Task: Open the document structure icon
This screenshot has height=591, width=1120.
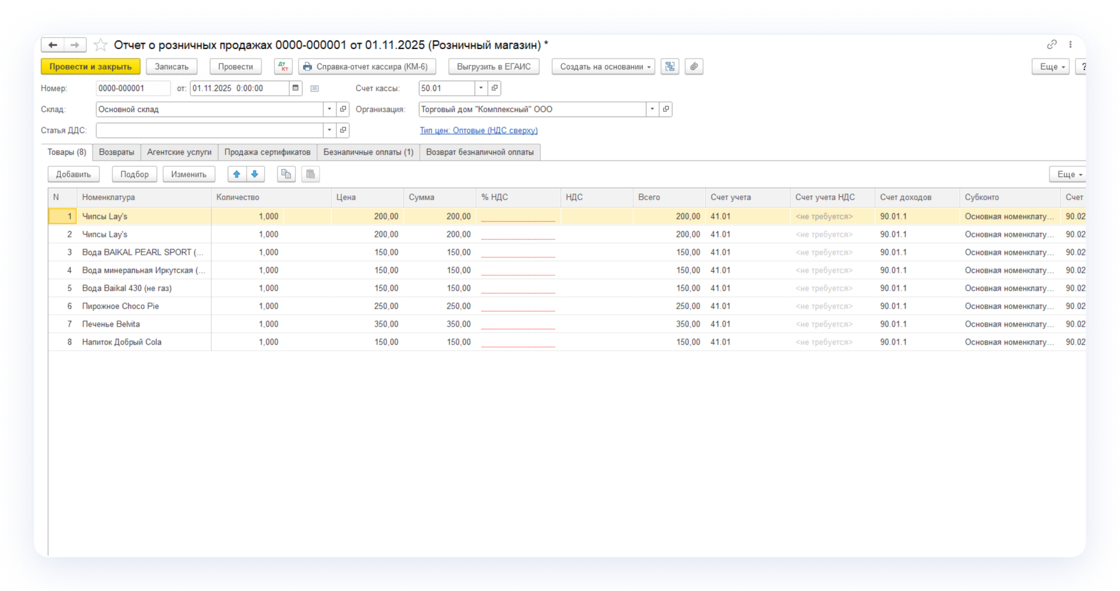Action: point(670,67)
